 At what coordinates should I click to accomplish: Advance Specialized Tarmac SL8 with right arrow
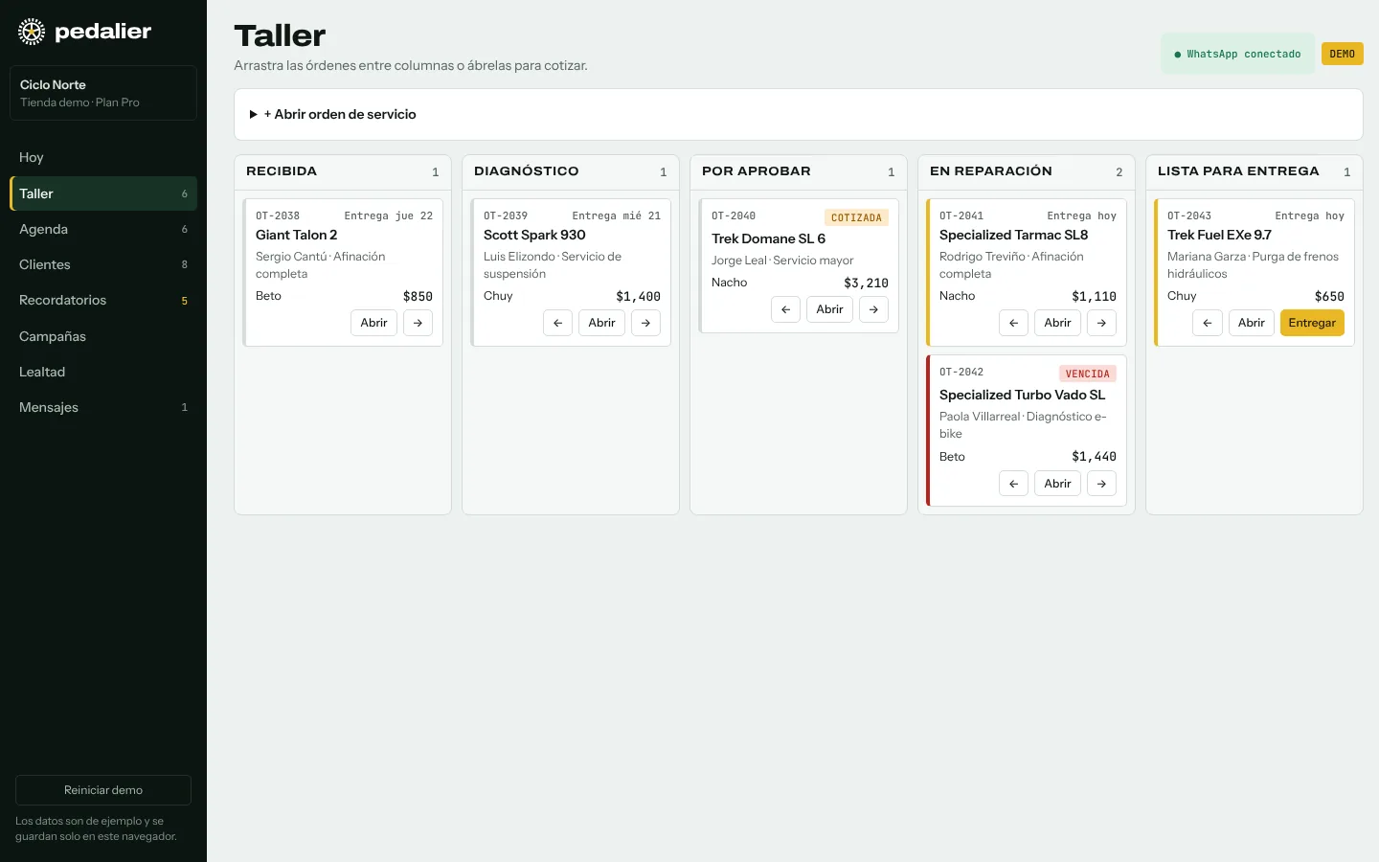(1101, 323)
